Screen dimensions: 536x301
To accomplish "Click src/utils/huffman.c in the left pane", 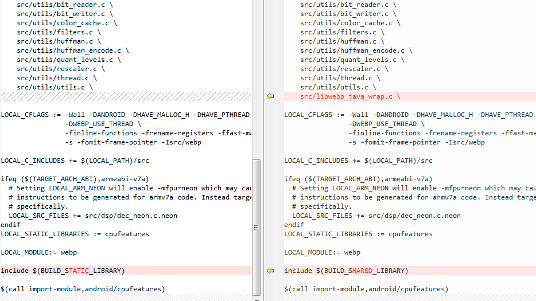I will click(59, 41).
